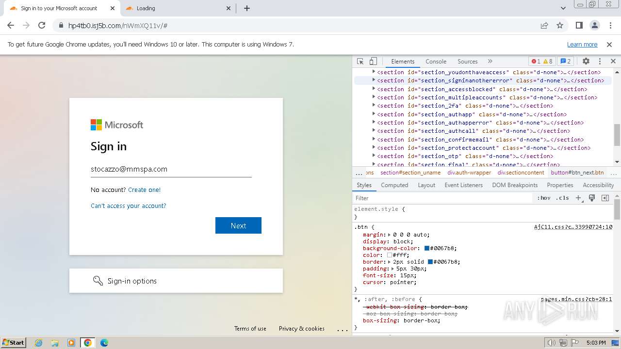Reload the current page

(42, 25)
